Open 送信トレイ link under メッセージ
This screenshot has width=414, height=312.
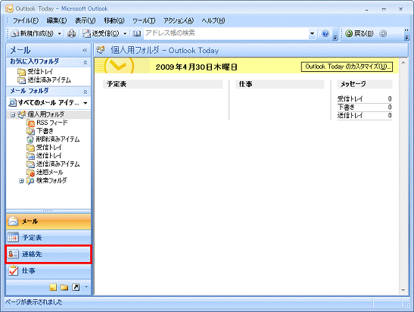(x=350, y=115)
